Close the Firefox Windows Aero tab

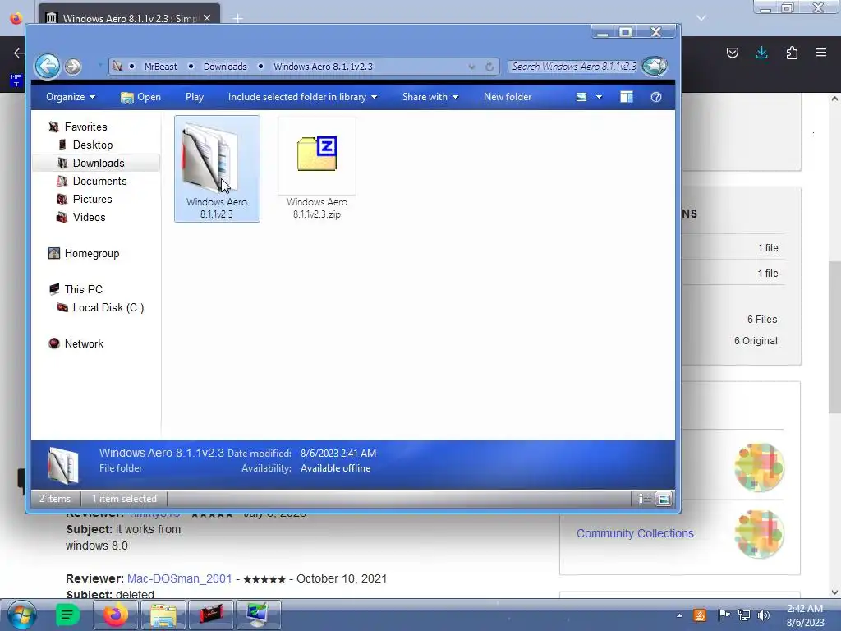pos(207,18)
